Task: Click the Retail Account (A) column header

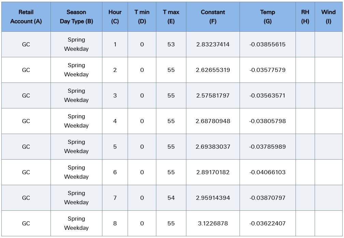Action: coord(26,17)
